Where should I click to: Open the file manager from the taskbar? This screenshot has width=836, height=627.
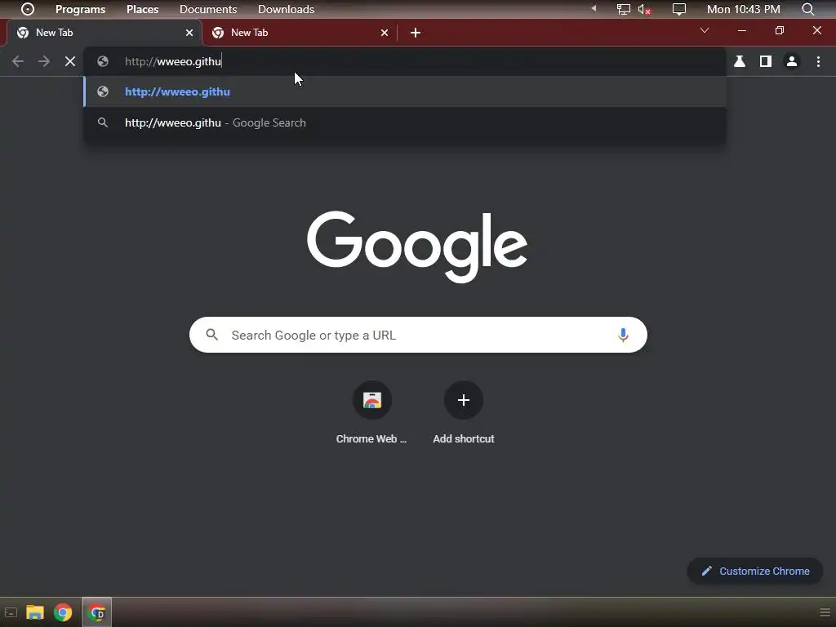(x=34, y=612)
